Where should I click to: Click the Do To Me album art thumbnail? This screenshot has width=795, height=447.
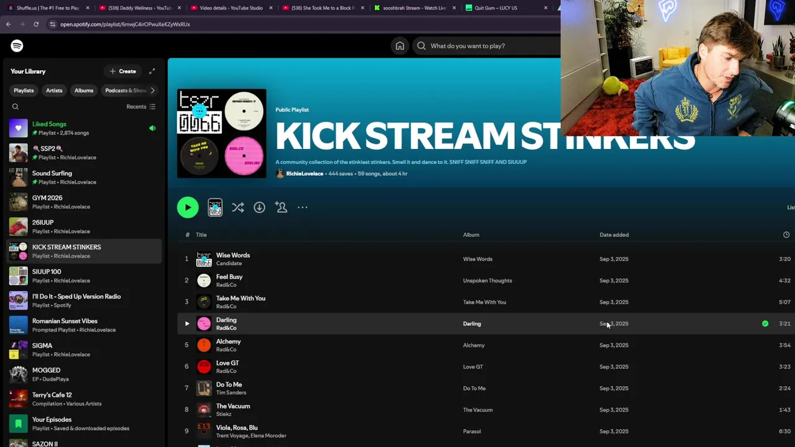tap(204, 388)
